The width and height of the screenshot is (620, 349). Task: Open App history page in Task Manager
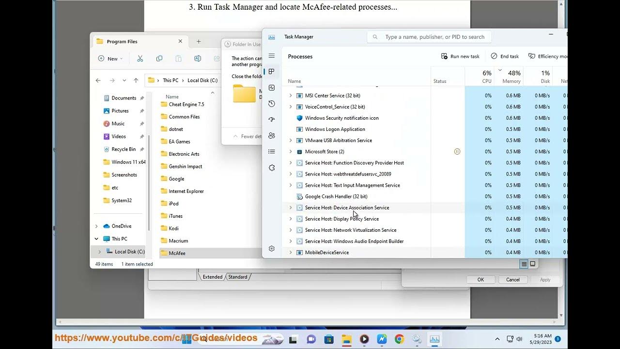(271, 104)
